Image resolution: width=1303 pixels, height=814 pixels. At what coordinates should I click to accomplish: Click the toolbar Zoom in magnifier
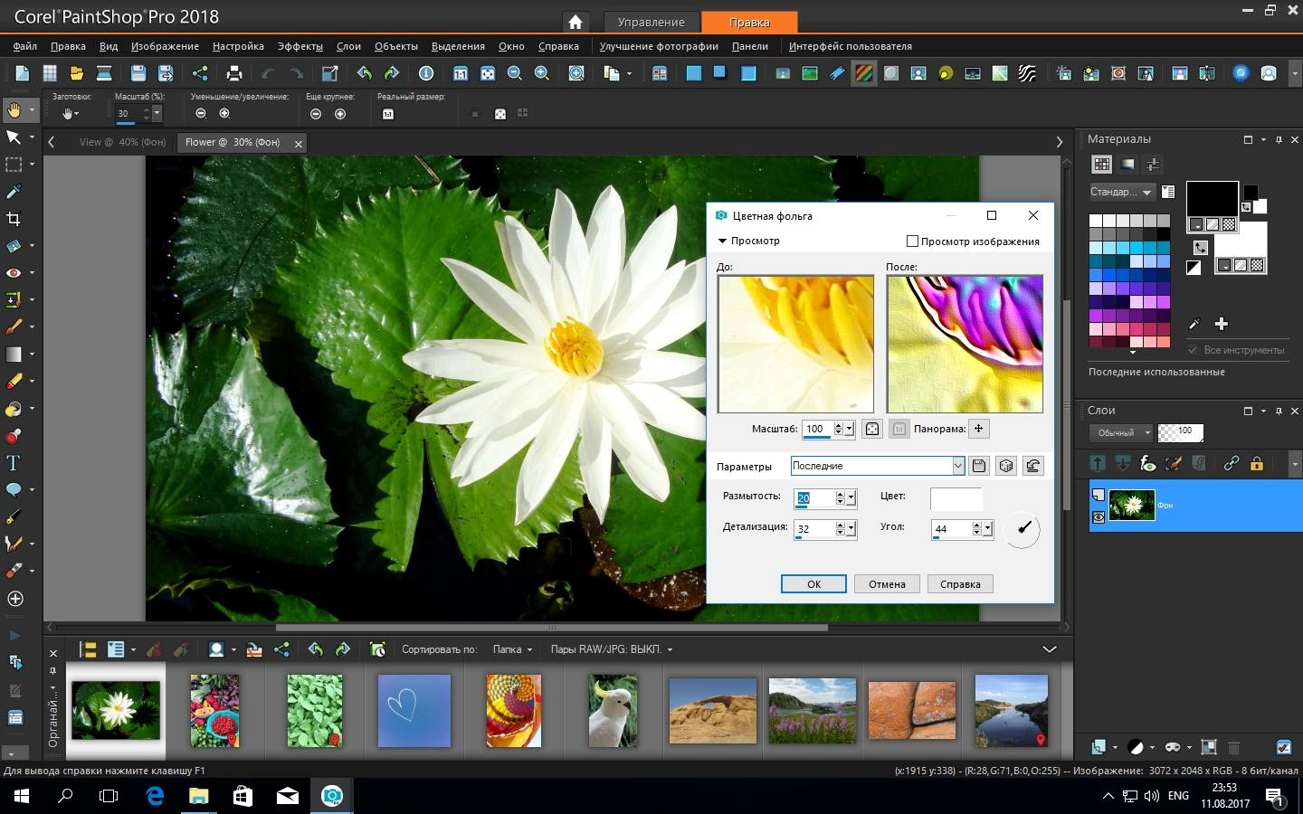542,74
